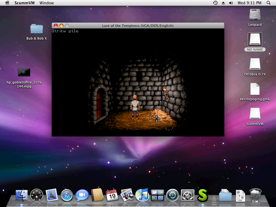The height and width of the screenshot is (207, 276).
Task: Open Safari from the Dock
Action: (67, 195)
